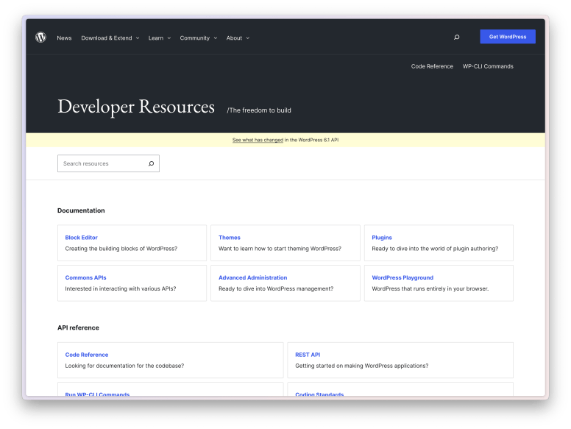Open the Themes documentation link

point(230,238)
